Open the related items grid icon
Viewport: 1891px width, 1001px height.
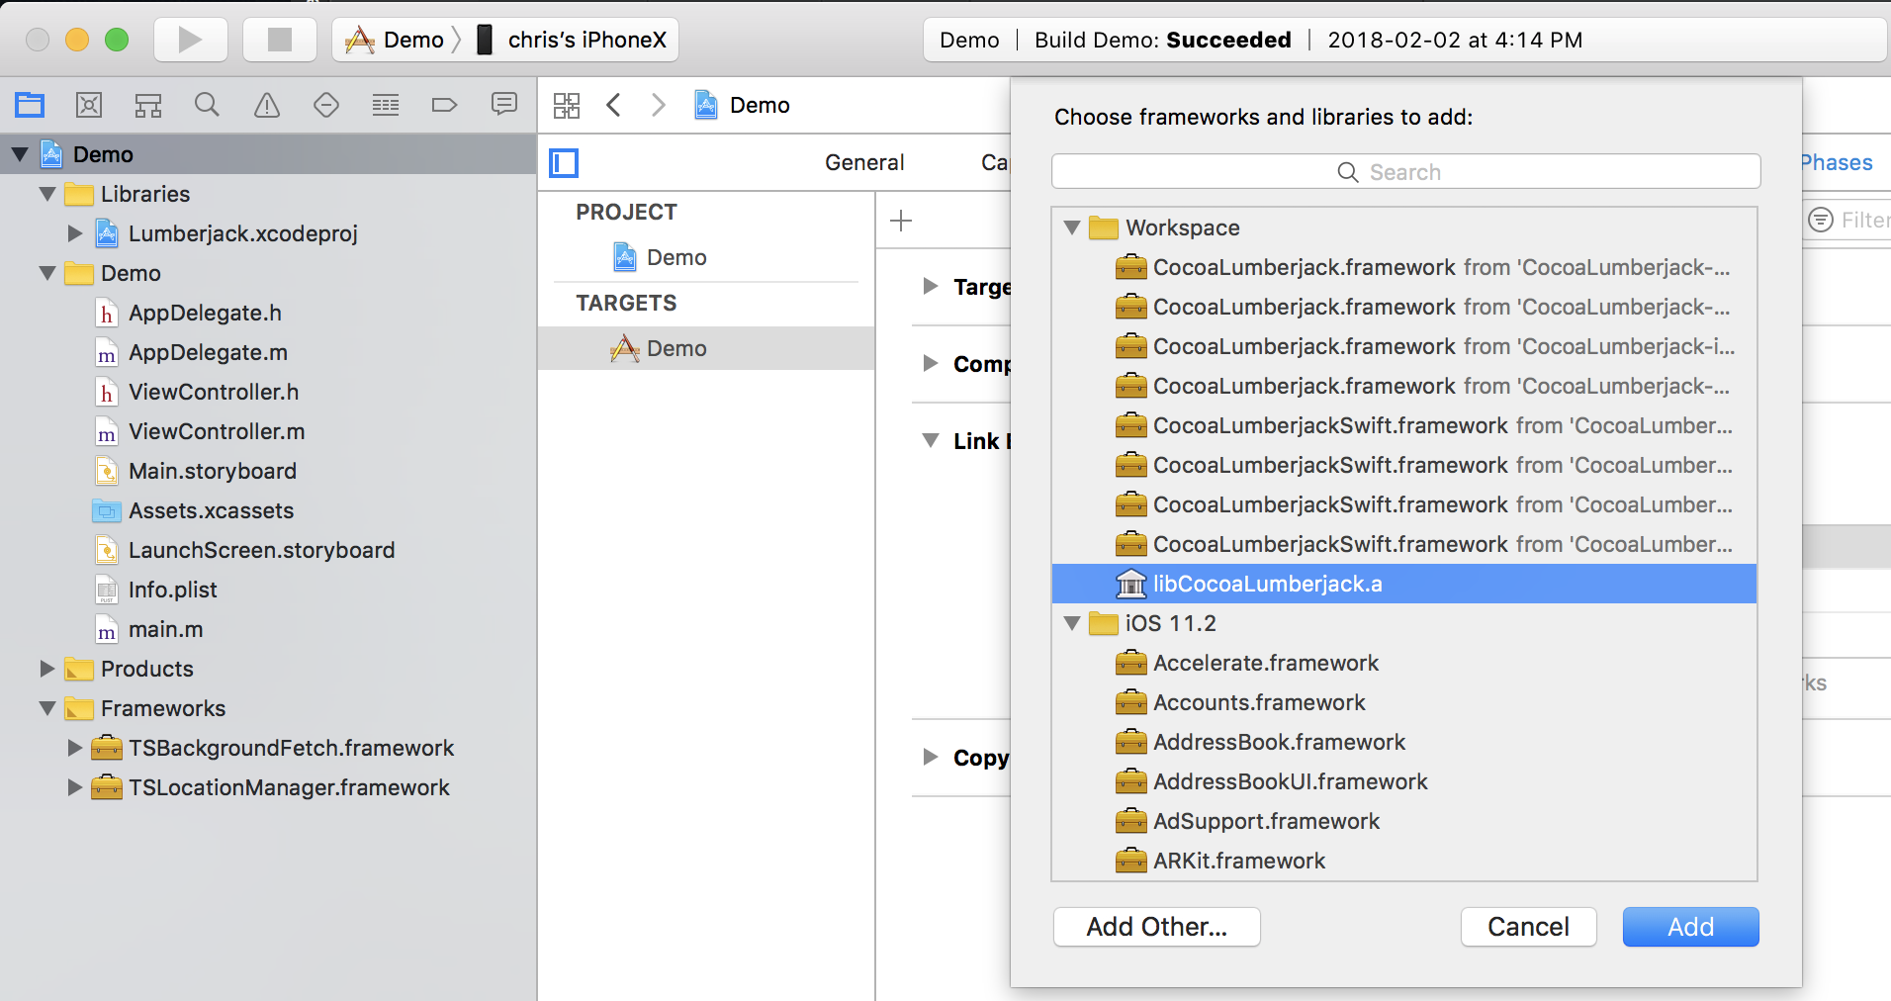click(567, 105)
